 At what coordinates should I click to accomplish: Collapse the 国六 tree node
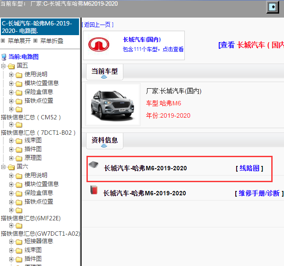3,167
